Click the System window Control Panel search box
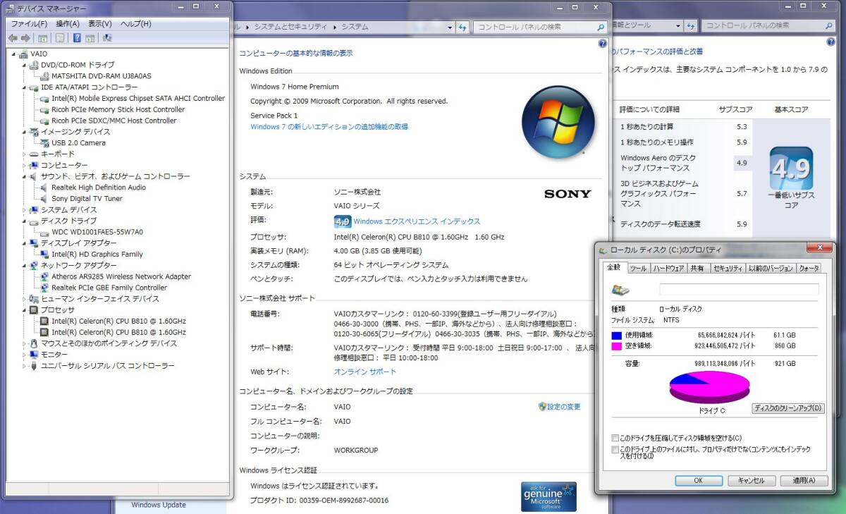 539,27
